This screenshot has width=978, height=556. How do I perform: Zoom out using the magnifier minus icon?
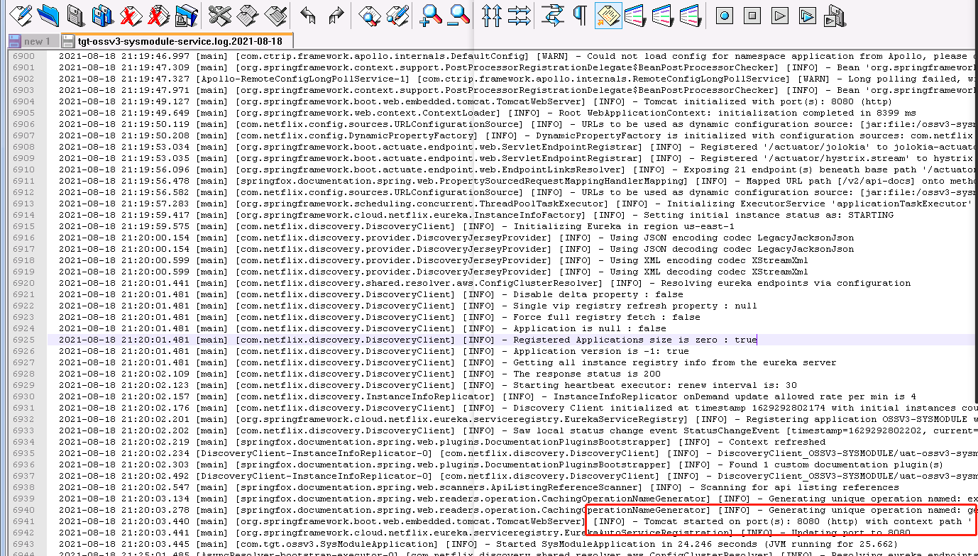pyautogui.click(x=459, y=14)
